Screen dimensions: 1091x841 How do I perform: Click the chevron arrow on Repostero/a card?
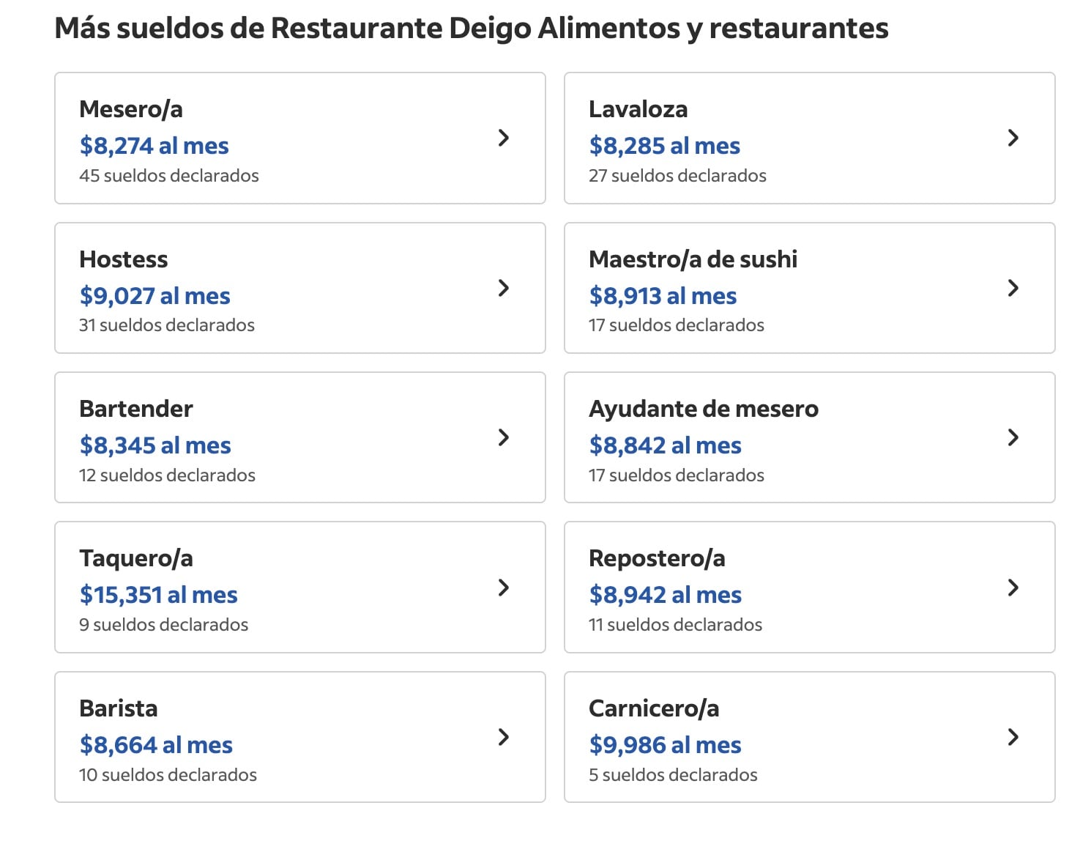pyautogui.click(x=1013, y=588)
